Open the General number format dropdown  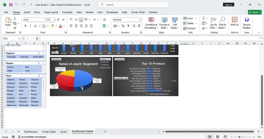point(140,20)
